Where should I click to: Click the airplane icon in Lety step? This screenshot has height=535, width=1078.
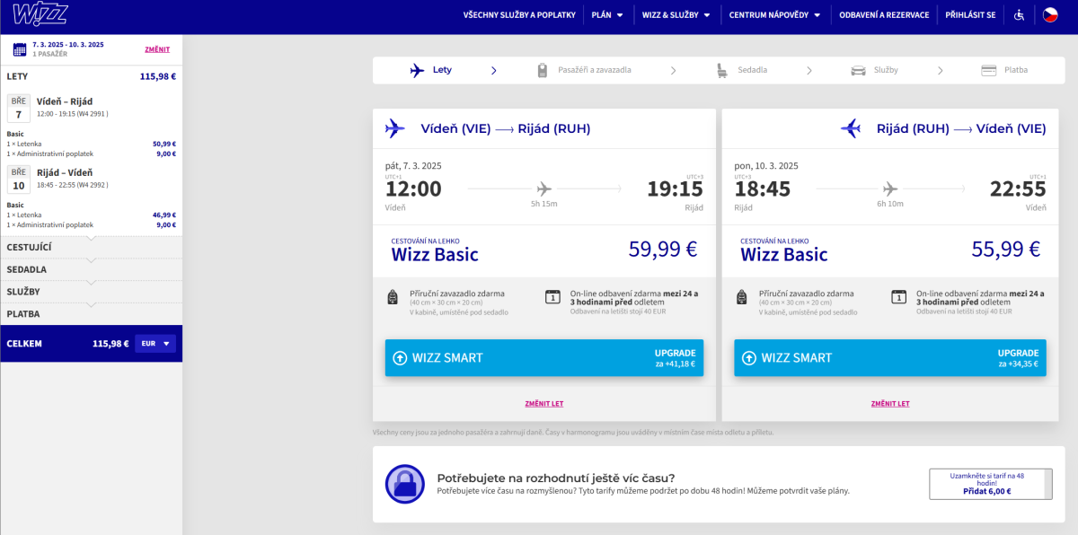coord(417,70)
